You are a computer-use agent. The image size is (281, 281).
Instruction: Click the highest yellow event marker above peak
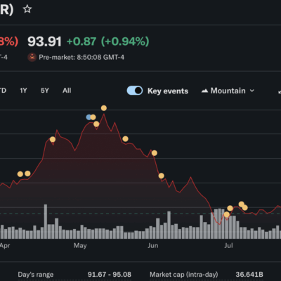[x=104, y=108]
